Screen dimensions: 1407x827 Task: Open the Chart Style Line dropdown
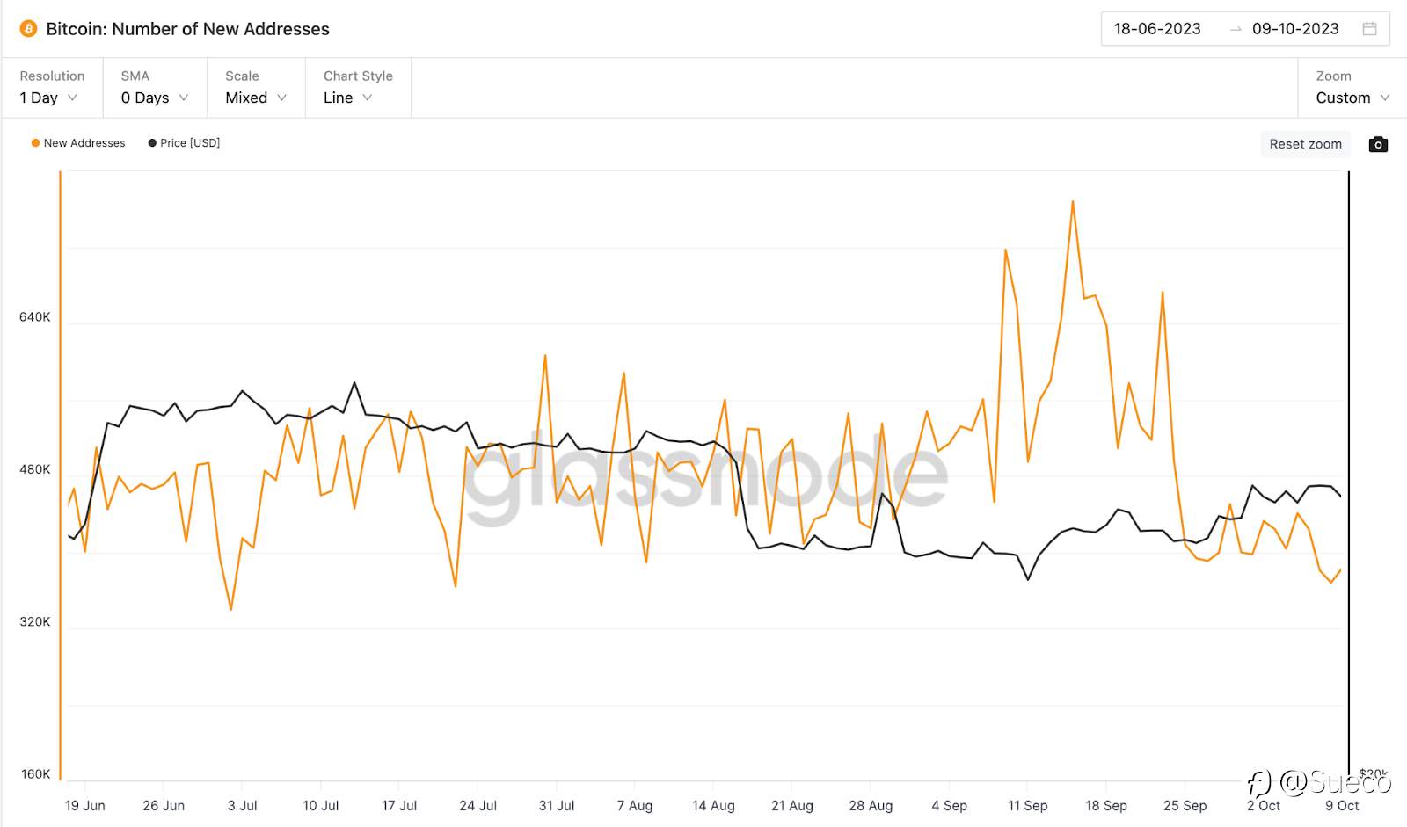[x=358, y=88]
